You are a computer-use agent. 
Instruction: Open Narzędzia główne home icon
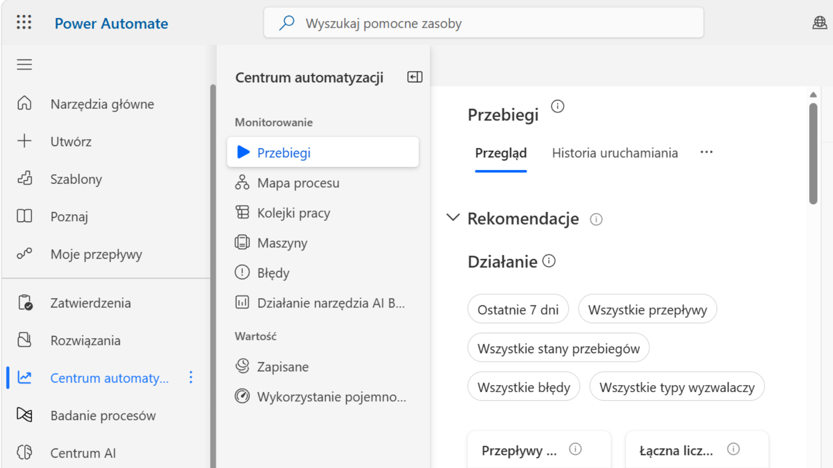click(x=24, y=104)
